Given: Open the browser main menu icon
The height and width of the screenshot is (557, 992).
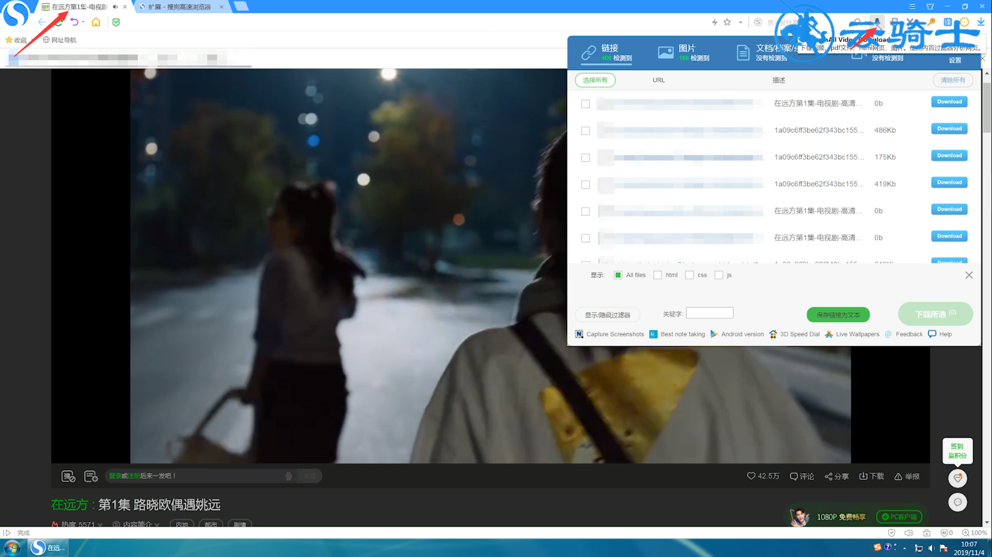Looking at the screenshot, I should click(x=912, y=6).
